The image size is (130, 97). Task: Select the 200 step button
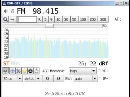point(93,19)
